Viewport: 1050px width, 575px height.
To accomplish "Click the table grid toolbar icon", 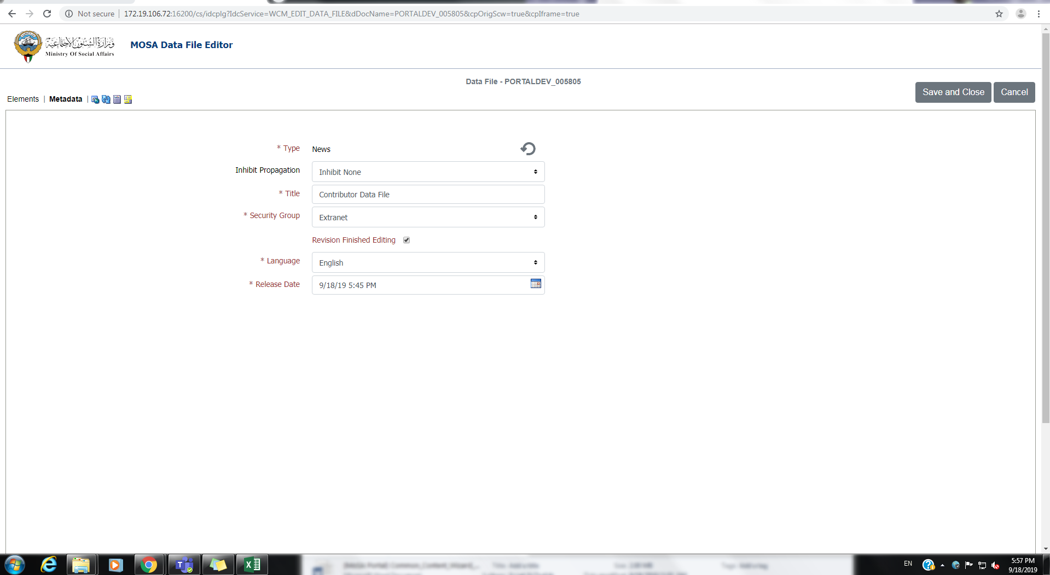I will pyautogui.click(x=117, y=99).
